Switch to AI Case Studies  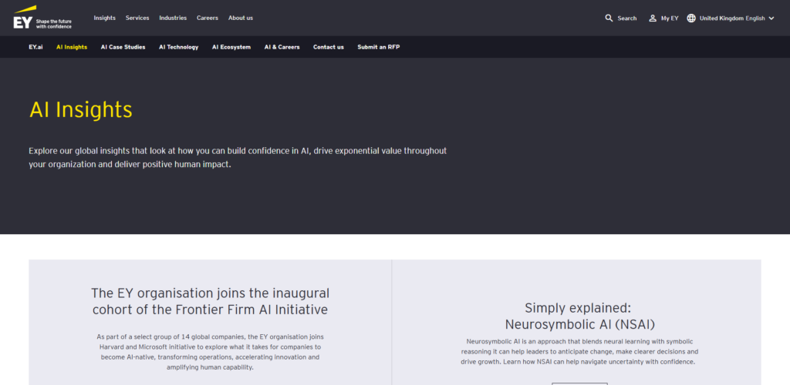point(123,47)
